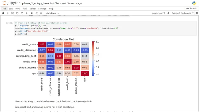Click the heatmap colorbar legend
The width and height of the screenshot is (199, 112).
(93, 59)
